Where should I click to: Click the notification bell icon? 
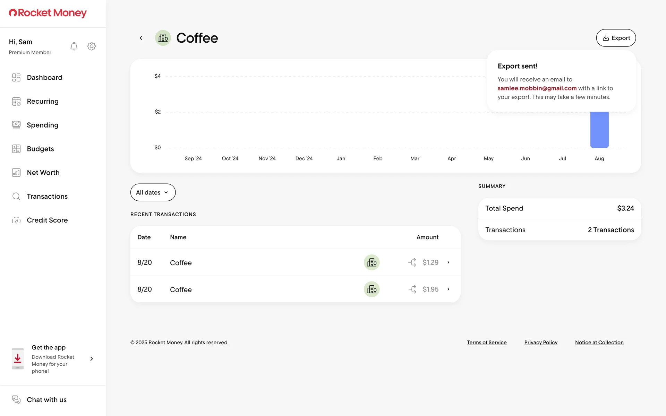(74, 46)
